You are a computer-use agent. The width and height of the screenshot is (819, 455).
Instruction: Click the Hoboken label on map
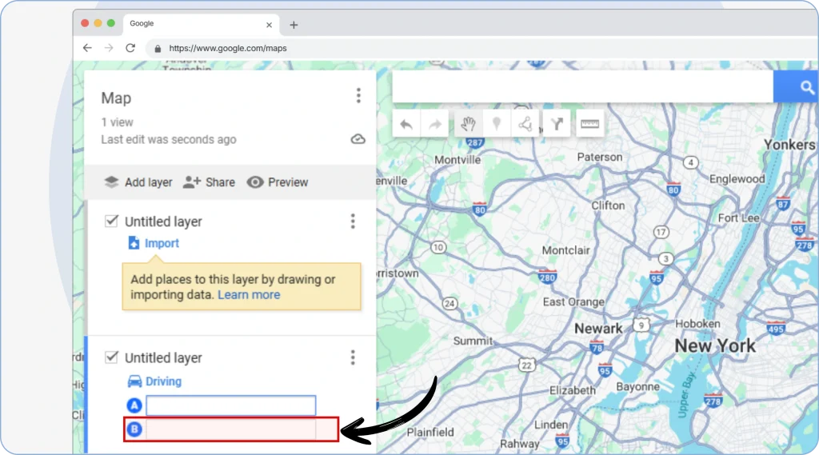tap(697, 324)
